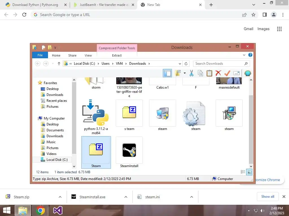The width and height of the screenshot is (289, 216).
Task: Select the Cabs.w1 file
Action: (x=162, y=83)
